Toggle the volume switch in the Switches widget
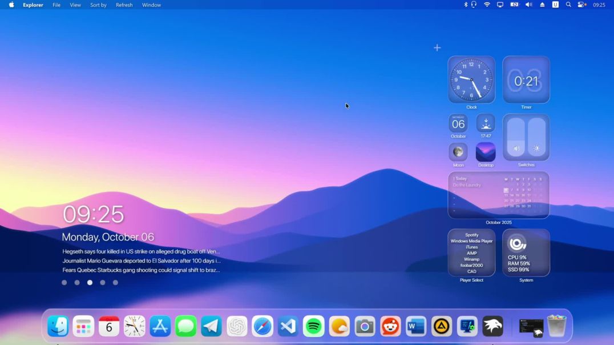The image size is (614, 345). 516,148
